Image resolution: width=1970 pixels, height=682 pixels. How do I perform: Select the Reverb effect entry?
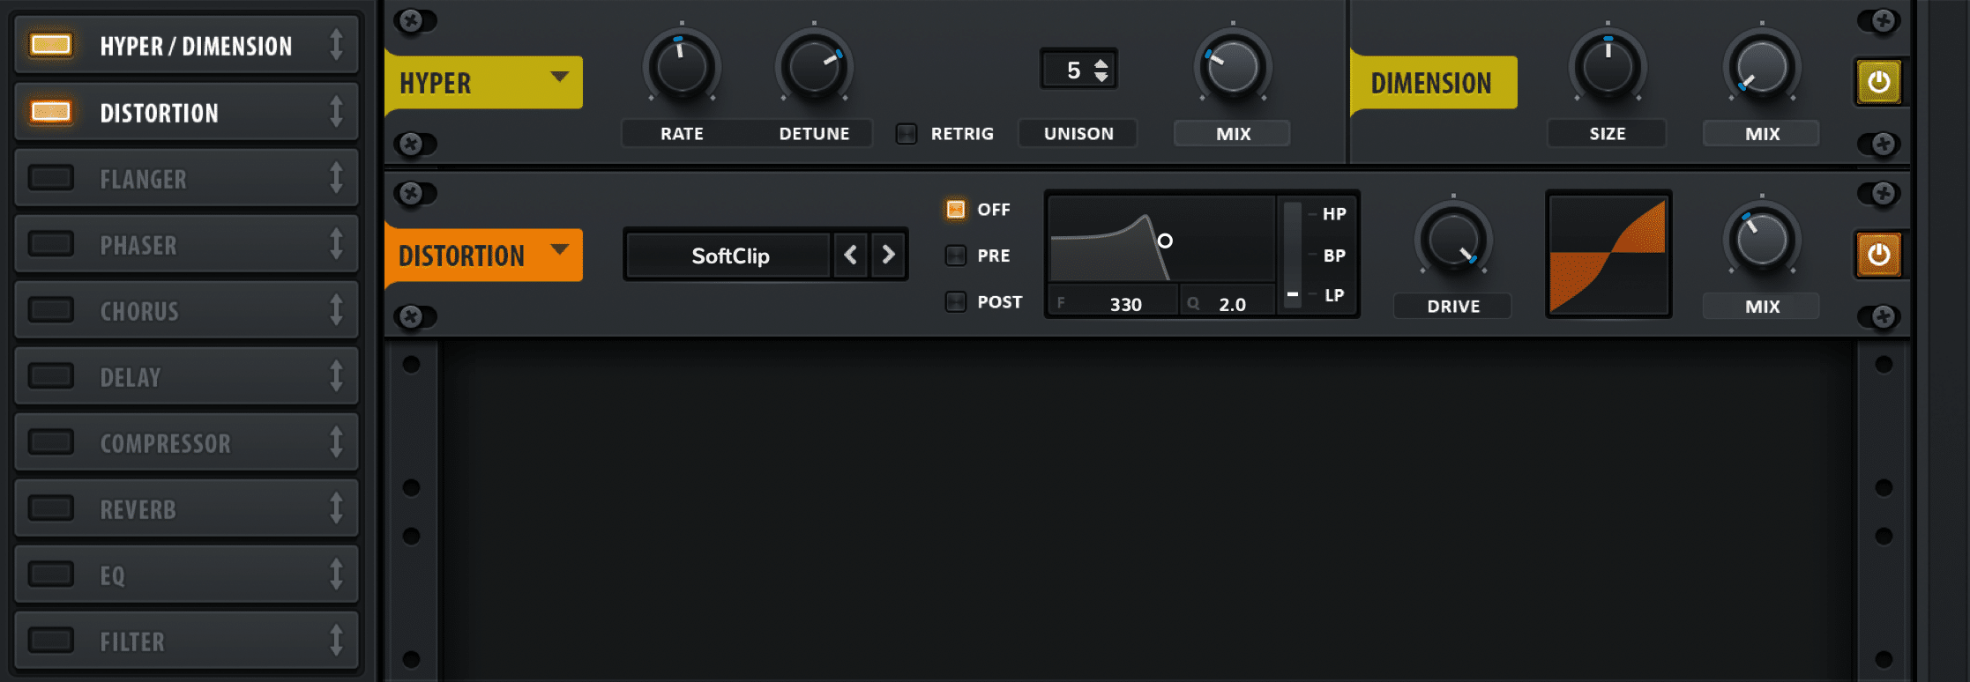[187, 508]
